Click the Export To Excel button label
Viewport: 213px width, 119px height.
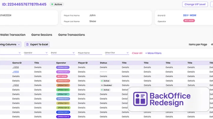(39, 44)
